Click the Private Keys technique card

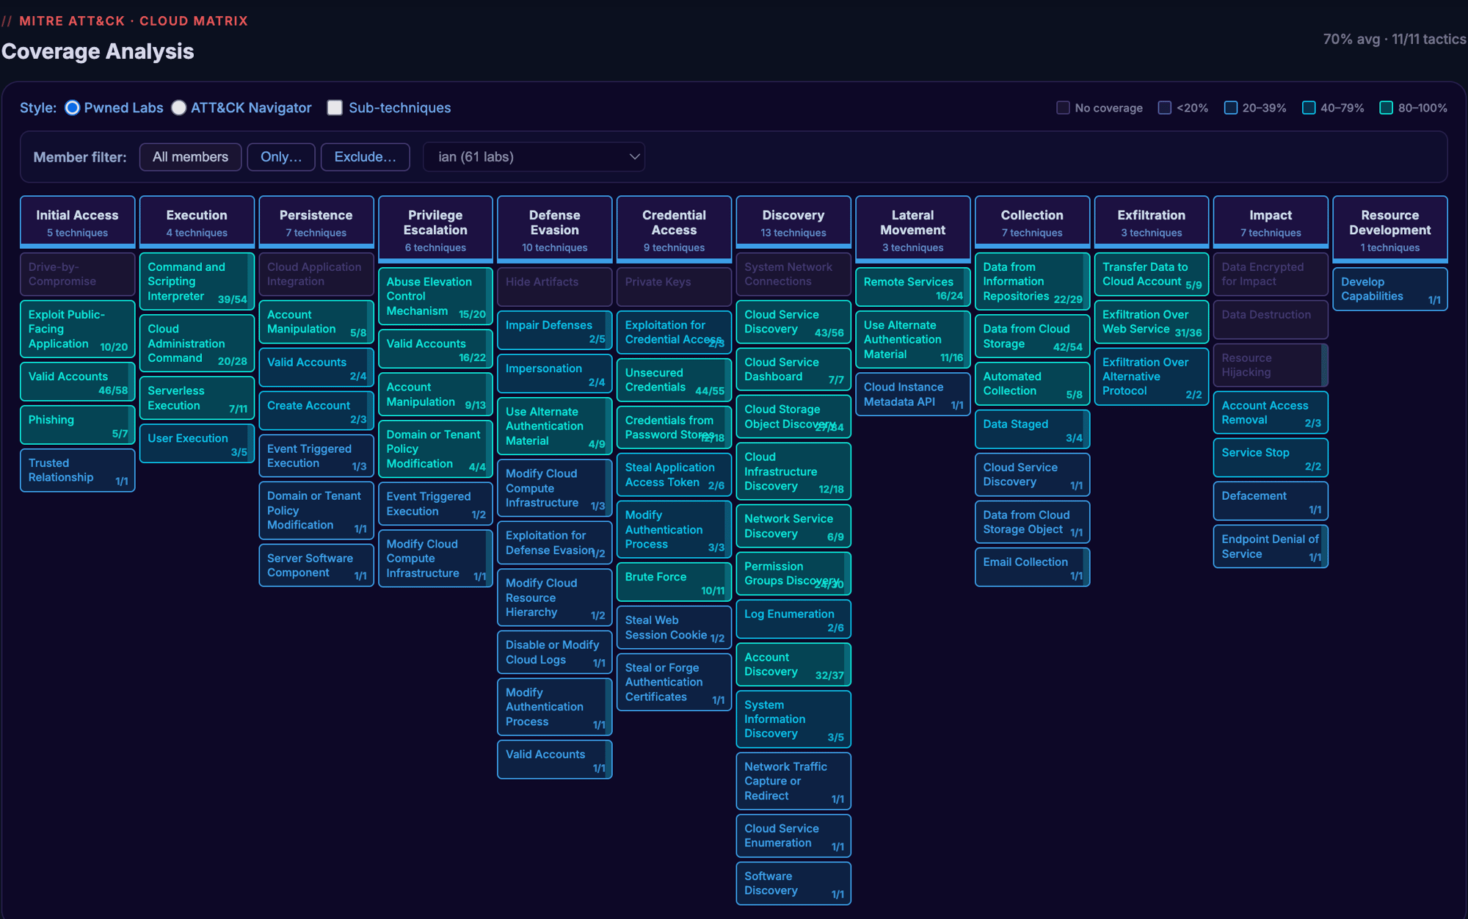click(674, 287)
